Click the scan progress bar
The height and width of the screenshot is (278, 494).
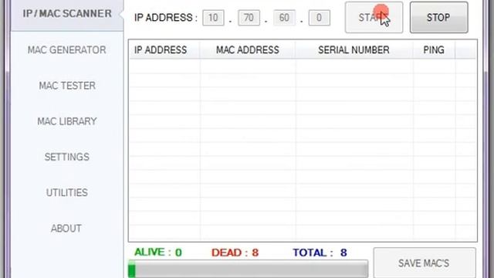pyautogui.click(x=248, y=269)
